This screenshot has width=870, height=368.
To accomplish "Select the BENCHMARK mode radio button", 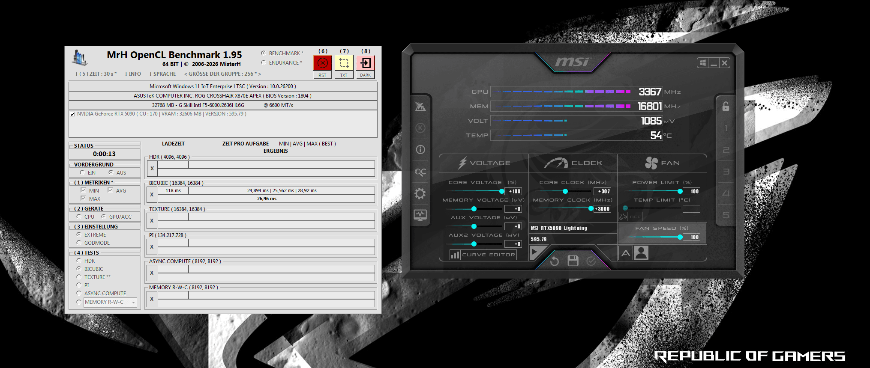I will click(263, 53).
